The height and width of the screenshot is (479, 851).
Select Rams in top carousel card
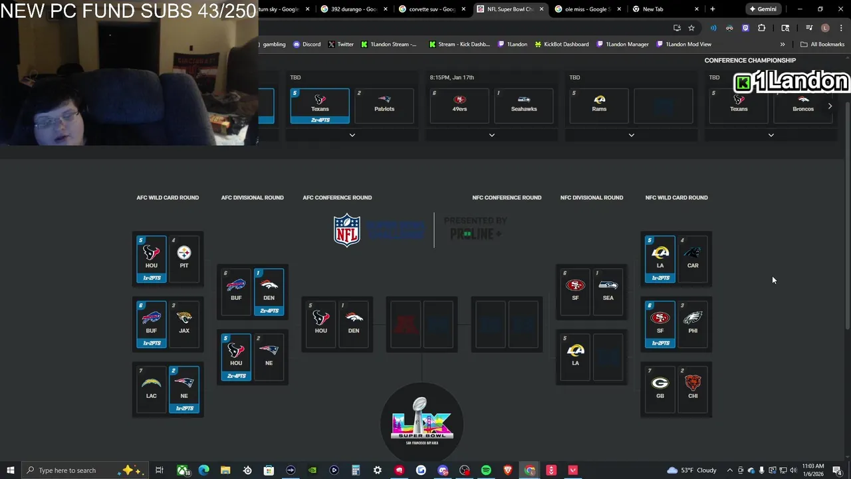(599, 106)
